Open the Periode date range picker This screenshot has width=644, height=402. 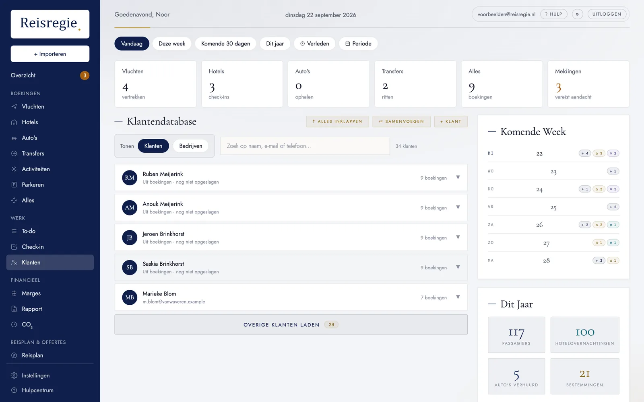pos(358,43)
